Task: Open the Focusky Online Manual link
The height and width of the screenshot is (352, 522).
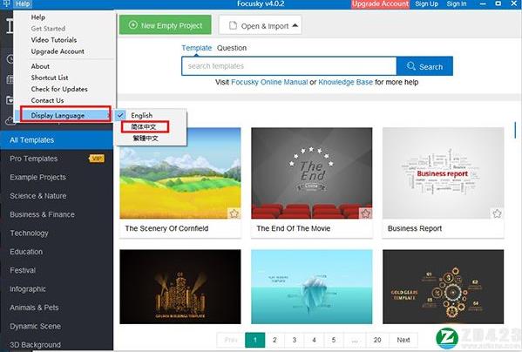Action: tap(269, 82)
